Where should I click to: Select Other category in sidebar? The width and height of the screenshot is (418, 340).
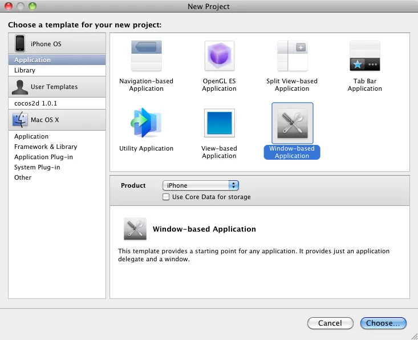(57, 177)
